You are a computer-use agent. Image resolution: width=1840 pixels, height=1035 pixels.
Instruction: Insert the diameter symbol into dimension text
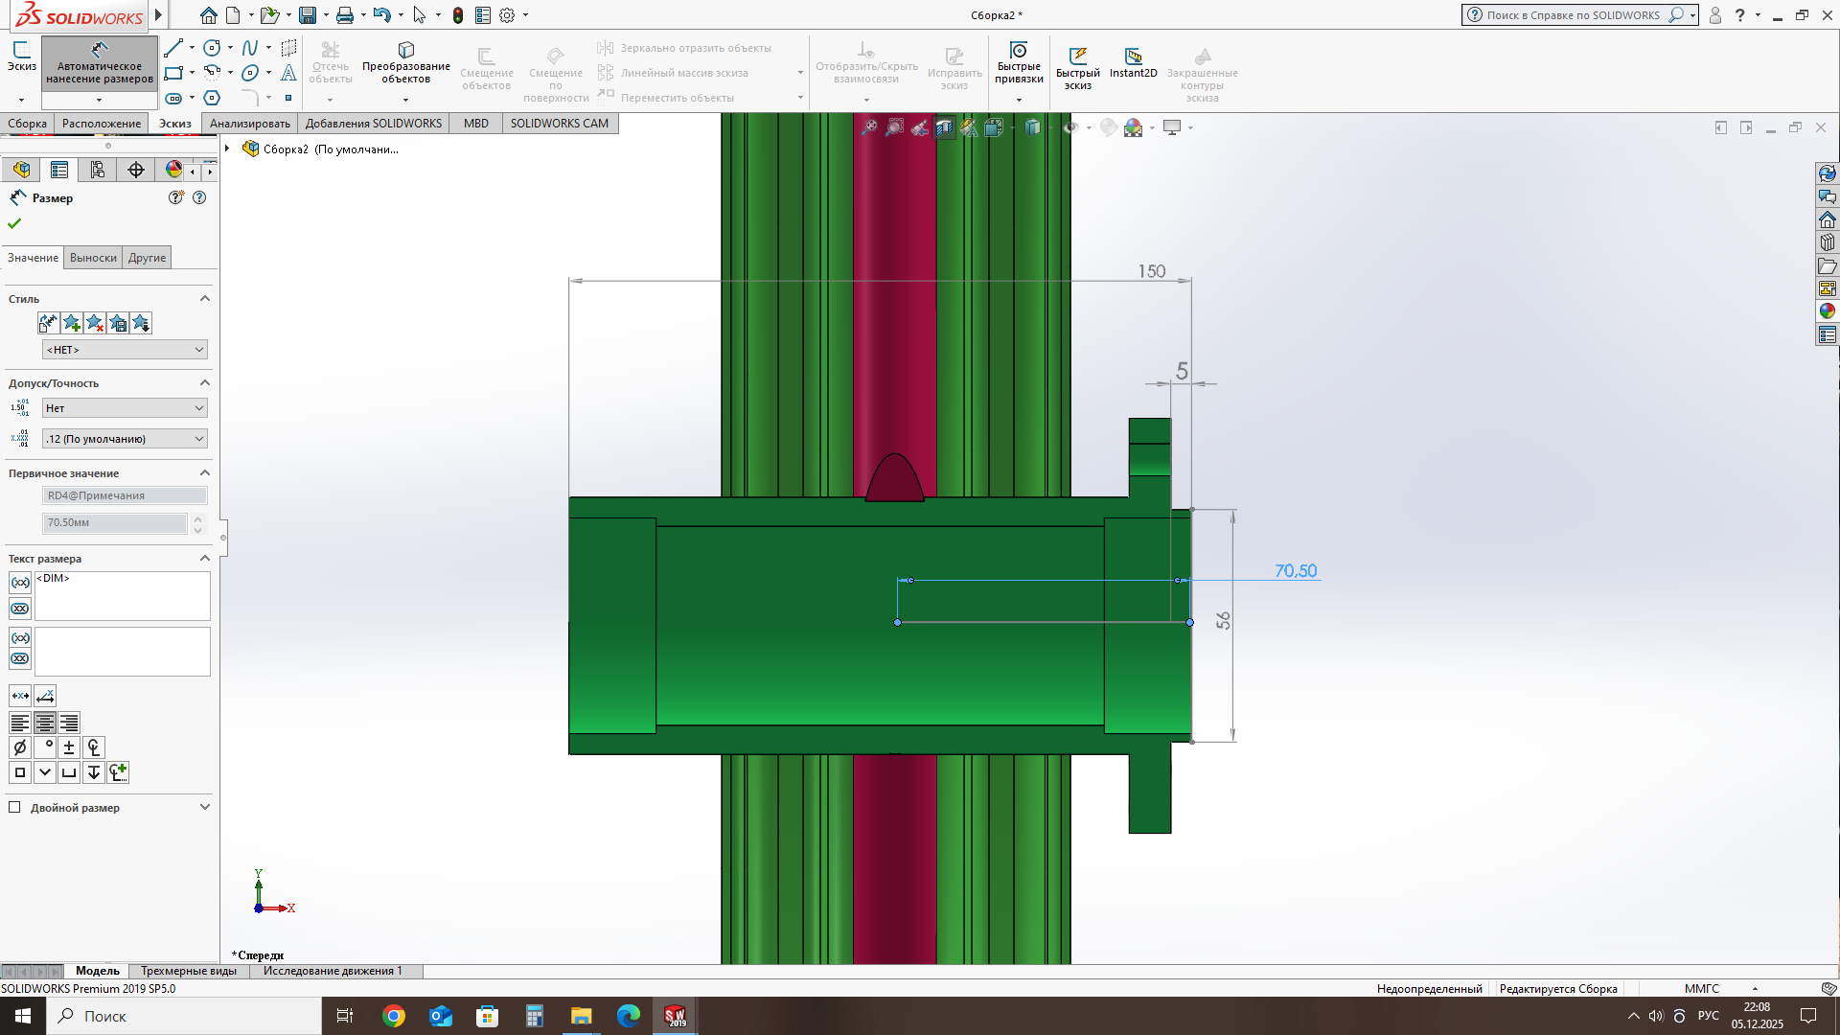[20, 747]
